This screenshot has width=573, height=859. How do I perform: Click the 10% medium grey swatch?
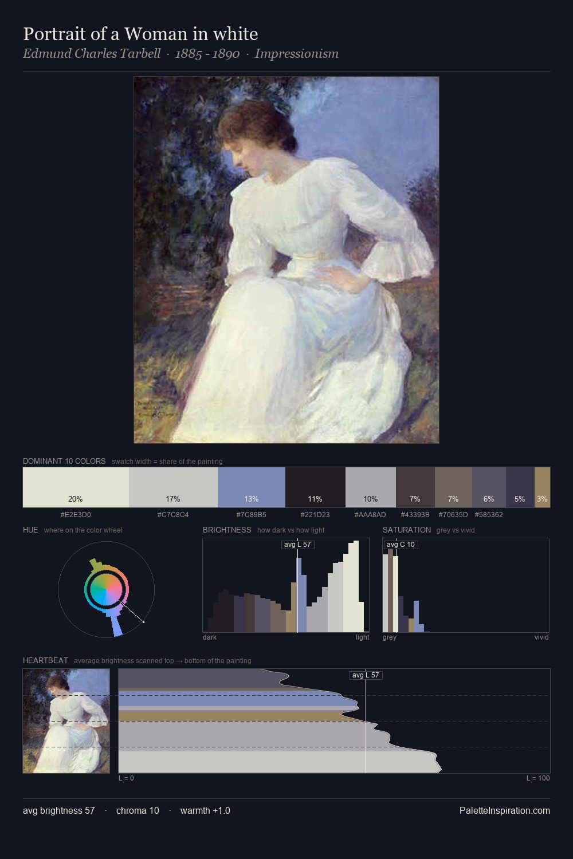pos(371,487)
